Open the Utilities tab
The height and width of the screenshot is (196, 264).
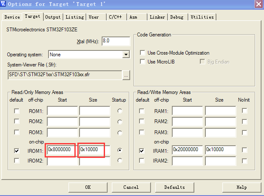point(202,17)
